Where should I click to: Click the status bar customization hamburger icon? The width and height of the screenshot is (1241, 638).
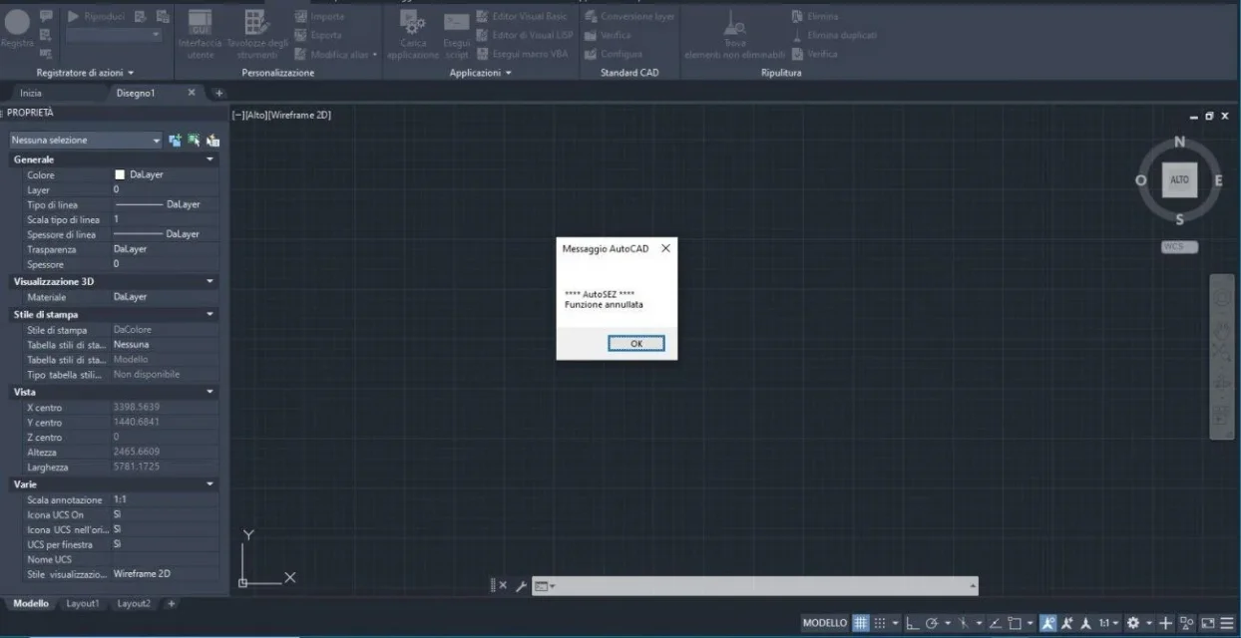pyautogui.click(x=1227, y=623)
